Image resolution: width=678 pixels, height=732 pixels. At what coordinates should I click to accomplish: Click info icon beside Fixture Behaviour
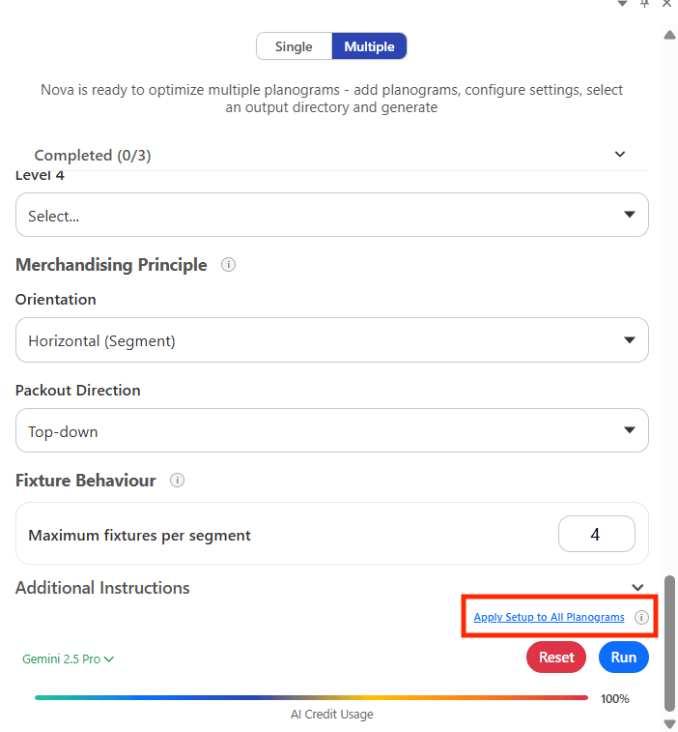coord(177,481)
